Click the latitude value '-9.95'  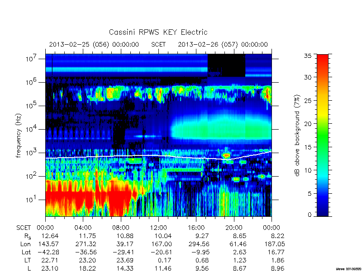click(200, 252)
